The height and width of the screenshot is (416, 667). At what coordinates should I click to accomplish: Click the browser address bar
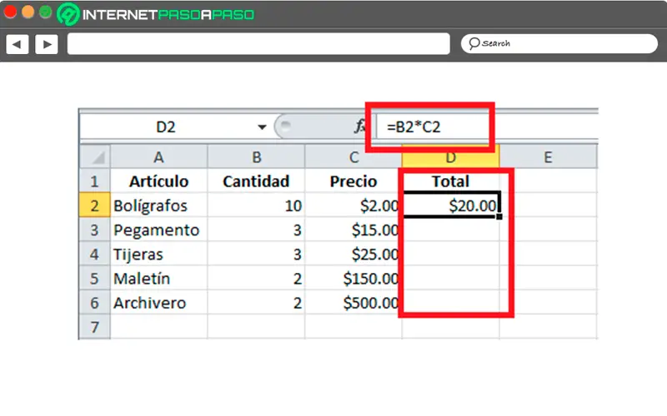pyautogui.click(x=258, y=44)
